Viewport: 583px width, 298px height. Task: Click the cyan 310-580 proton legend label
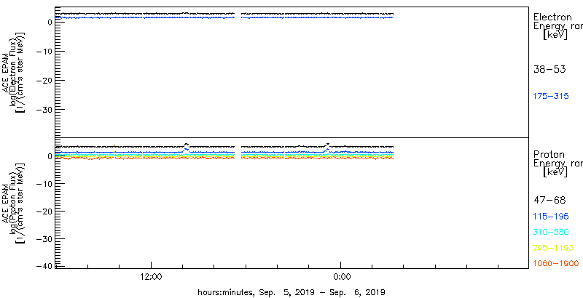point(551,232)
